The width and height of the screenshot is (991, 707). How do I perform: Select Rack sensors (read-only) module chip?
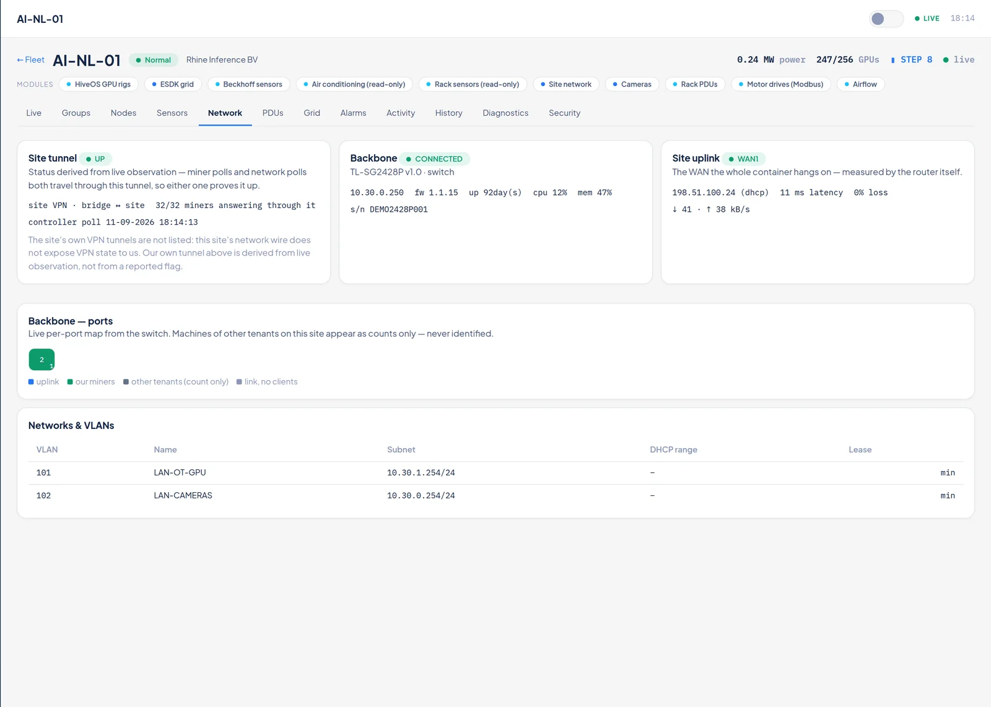click(x=473, y=84)
